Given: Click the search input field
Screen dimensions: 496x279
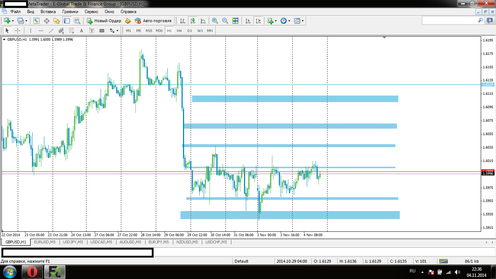Looking at the screenshot, I should coord(450,21).
